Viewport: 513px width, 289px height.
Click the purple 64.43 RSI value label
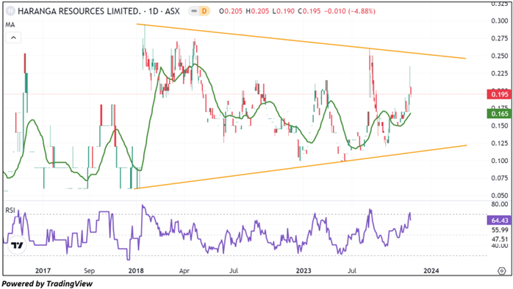pos(499,221)
